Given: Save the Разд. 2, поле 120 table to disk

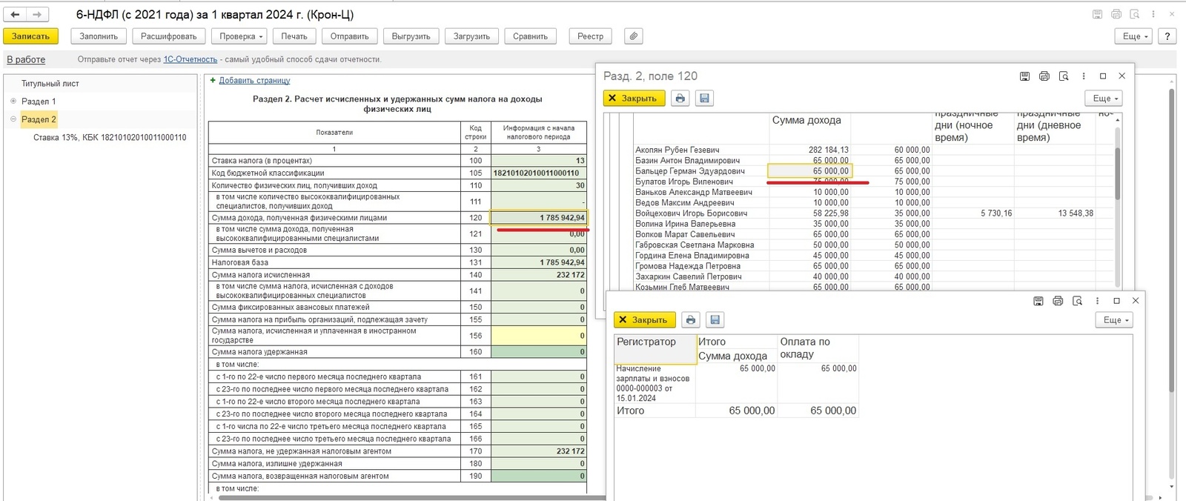Looking at the screenshot, I should tap(704, 98).
